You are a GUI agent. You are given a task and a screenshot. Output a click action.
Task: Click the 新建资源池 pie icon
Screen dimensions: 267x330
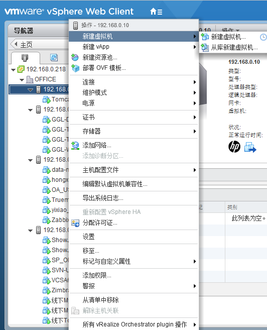(75, 57)
